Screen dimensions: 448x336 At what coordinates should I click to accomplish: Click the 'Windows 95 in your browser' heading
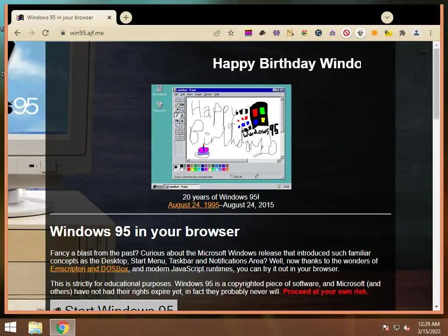[144, 231]
